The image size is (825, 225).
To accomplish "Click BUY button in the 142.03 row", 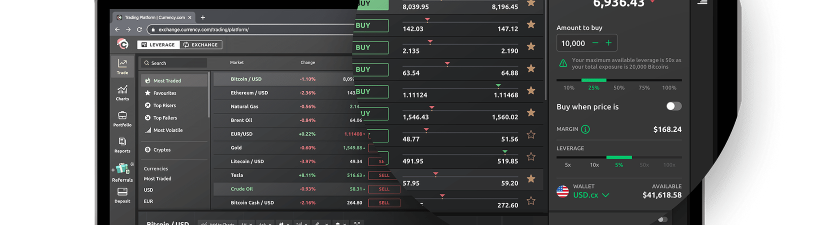I will tap(371, 25).
